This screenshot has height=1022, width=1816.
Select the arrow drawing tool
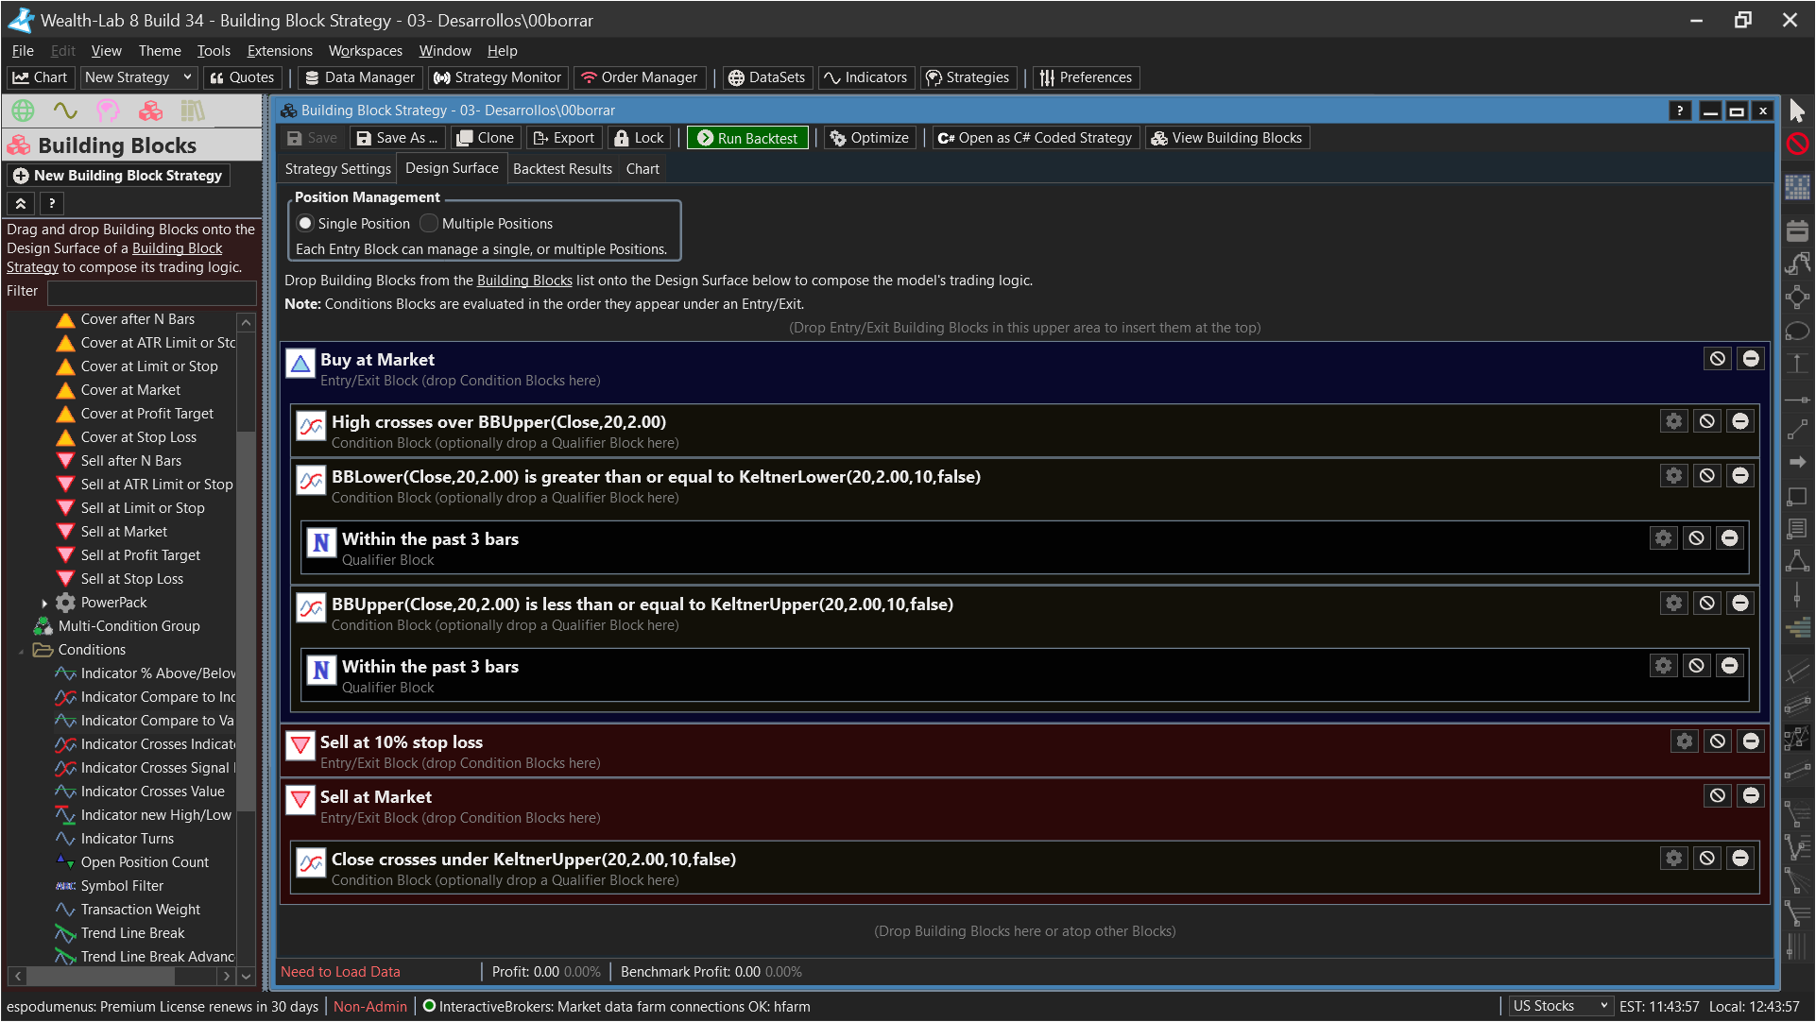pyautogui.click(x=1797, y=462)
